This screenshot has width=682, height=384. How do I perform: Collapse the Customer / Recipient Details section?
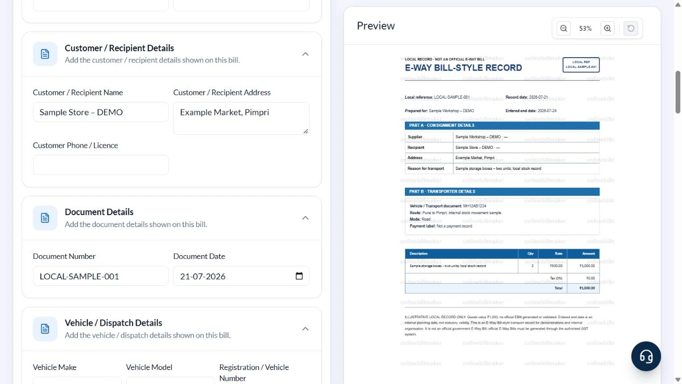point(305,54)
